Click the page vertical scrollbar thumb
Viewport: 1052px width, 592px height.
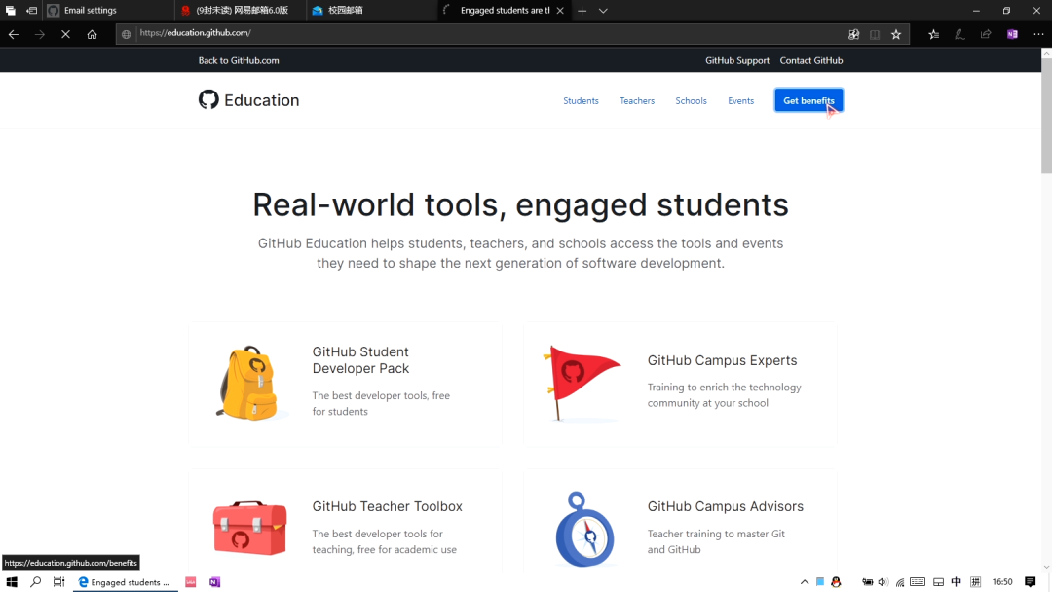pyautogui.click(x=1046, y=115)
